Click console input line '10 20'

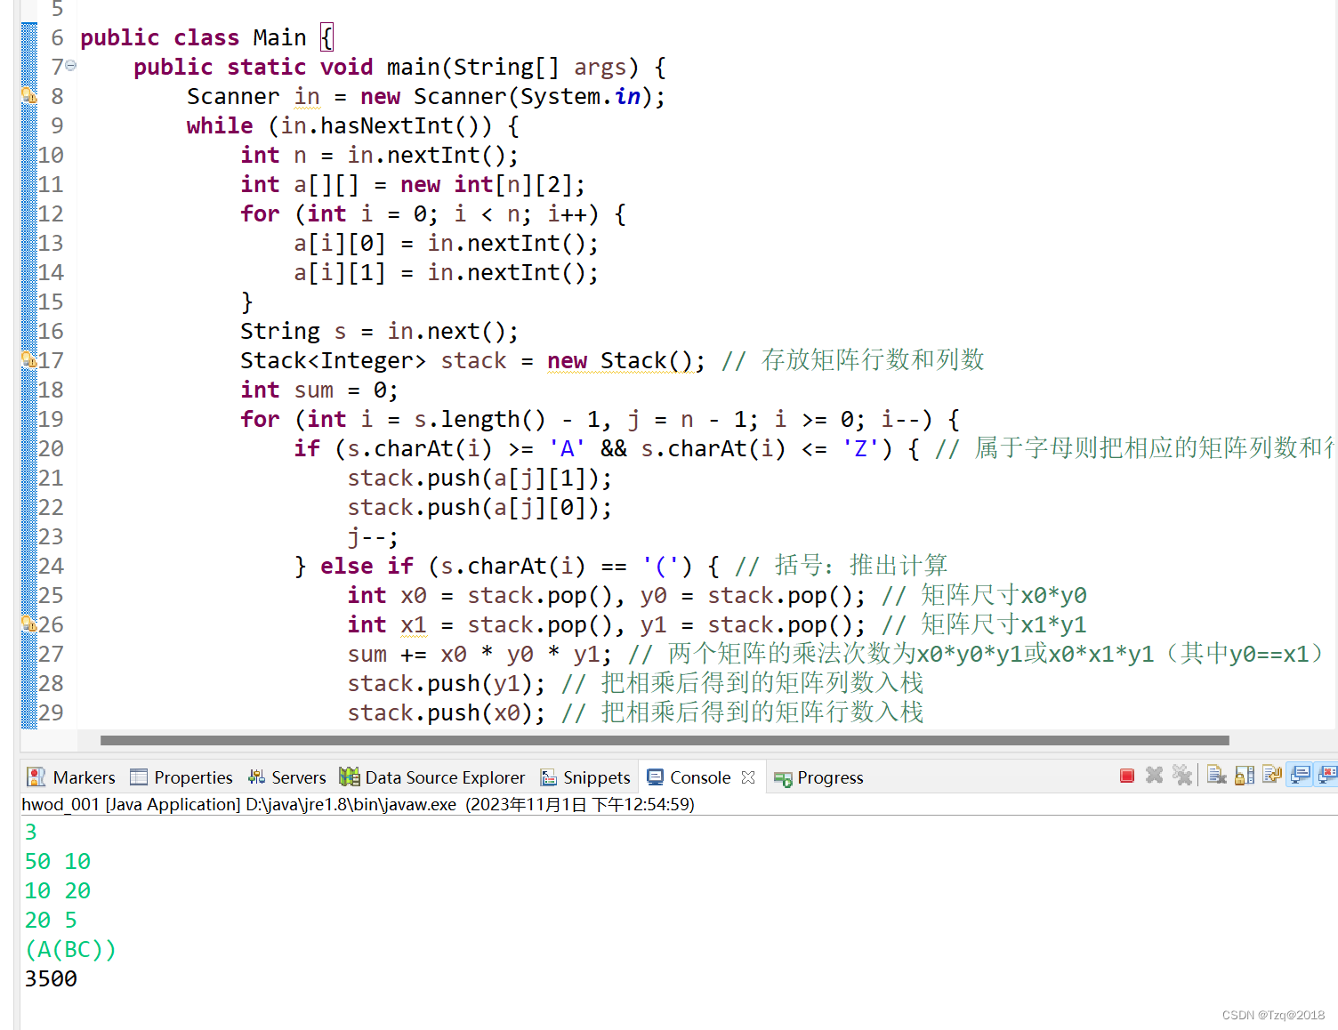58,890
